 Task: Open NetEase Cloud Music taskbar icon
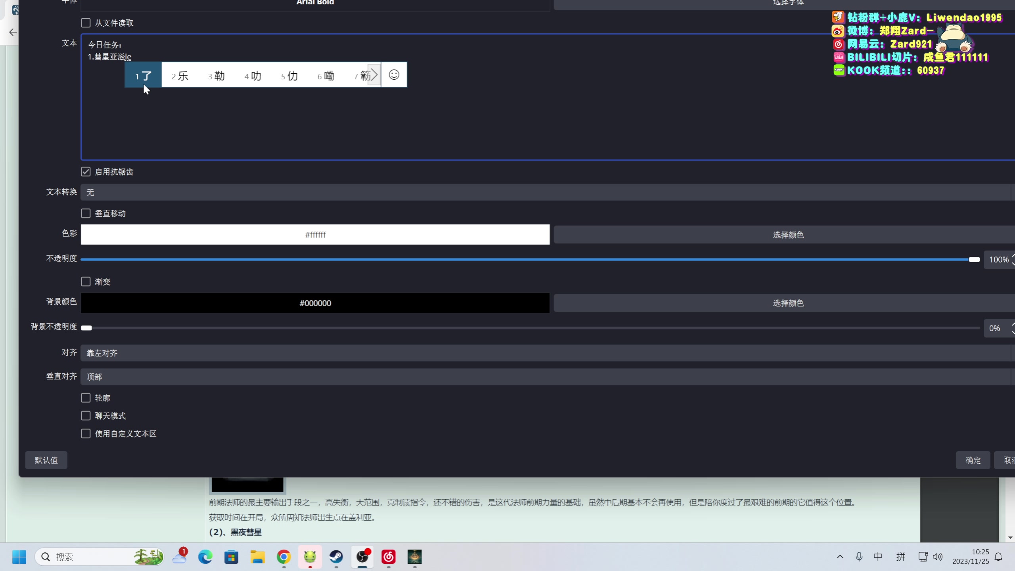point(389,557)
